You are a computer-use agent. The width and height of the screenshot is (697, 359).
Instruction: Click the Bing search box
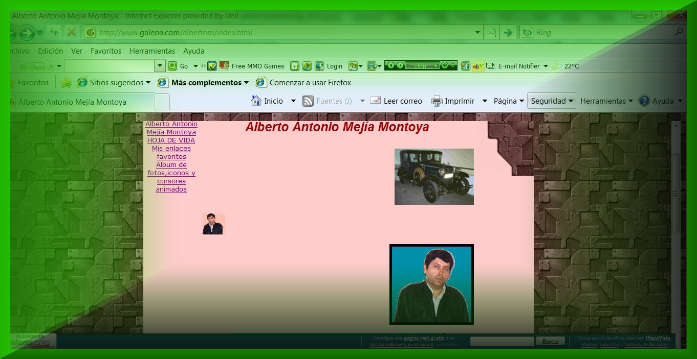[601, 33]
